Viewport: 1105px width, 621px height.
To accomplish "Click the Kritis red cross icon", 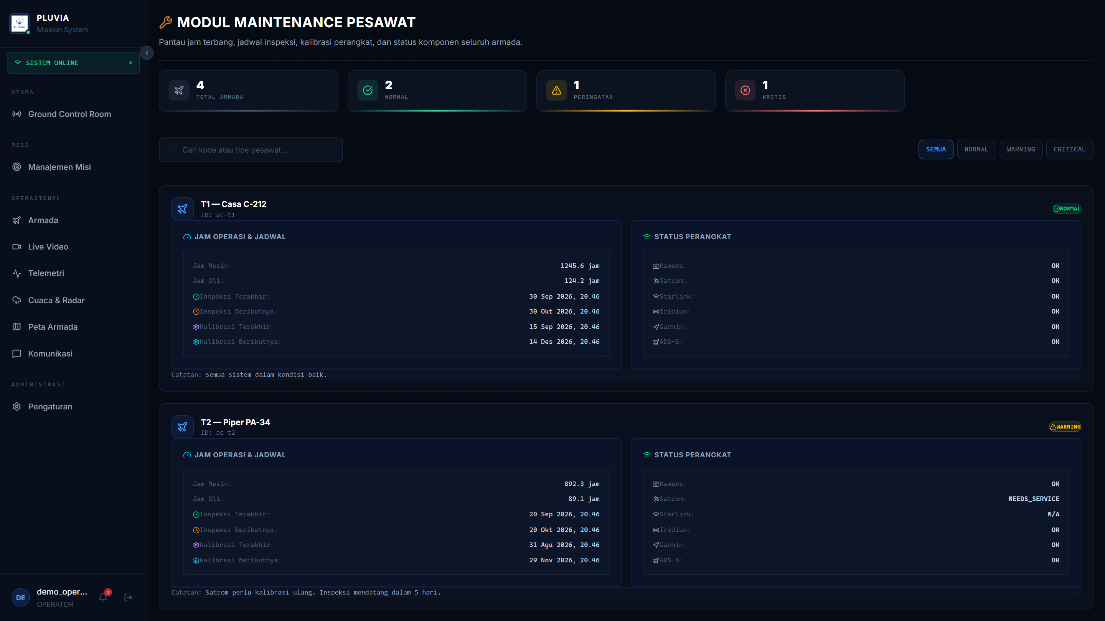I will 745,90.
